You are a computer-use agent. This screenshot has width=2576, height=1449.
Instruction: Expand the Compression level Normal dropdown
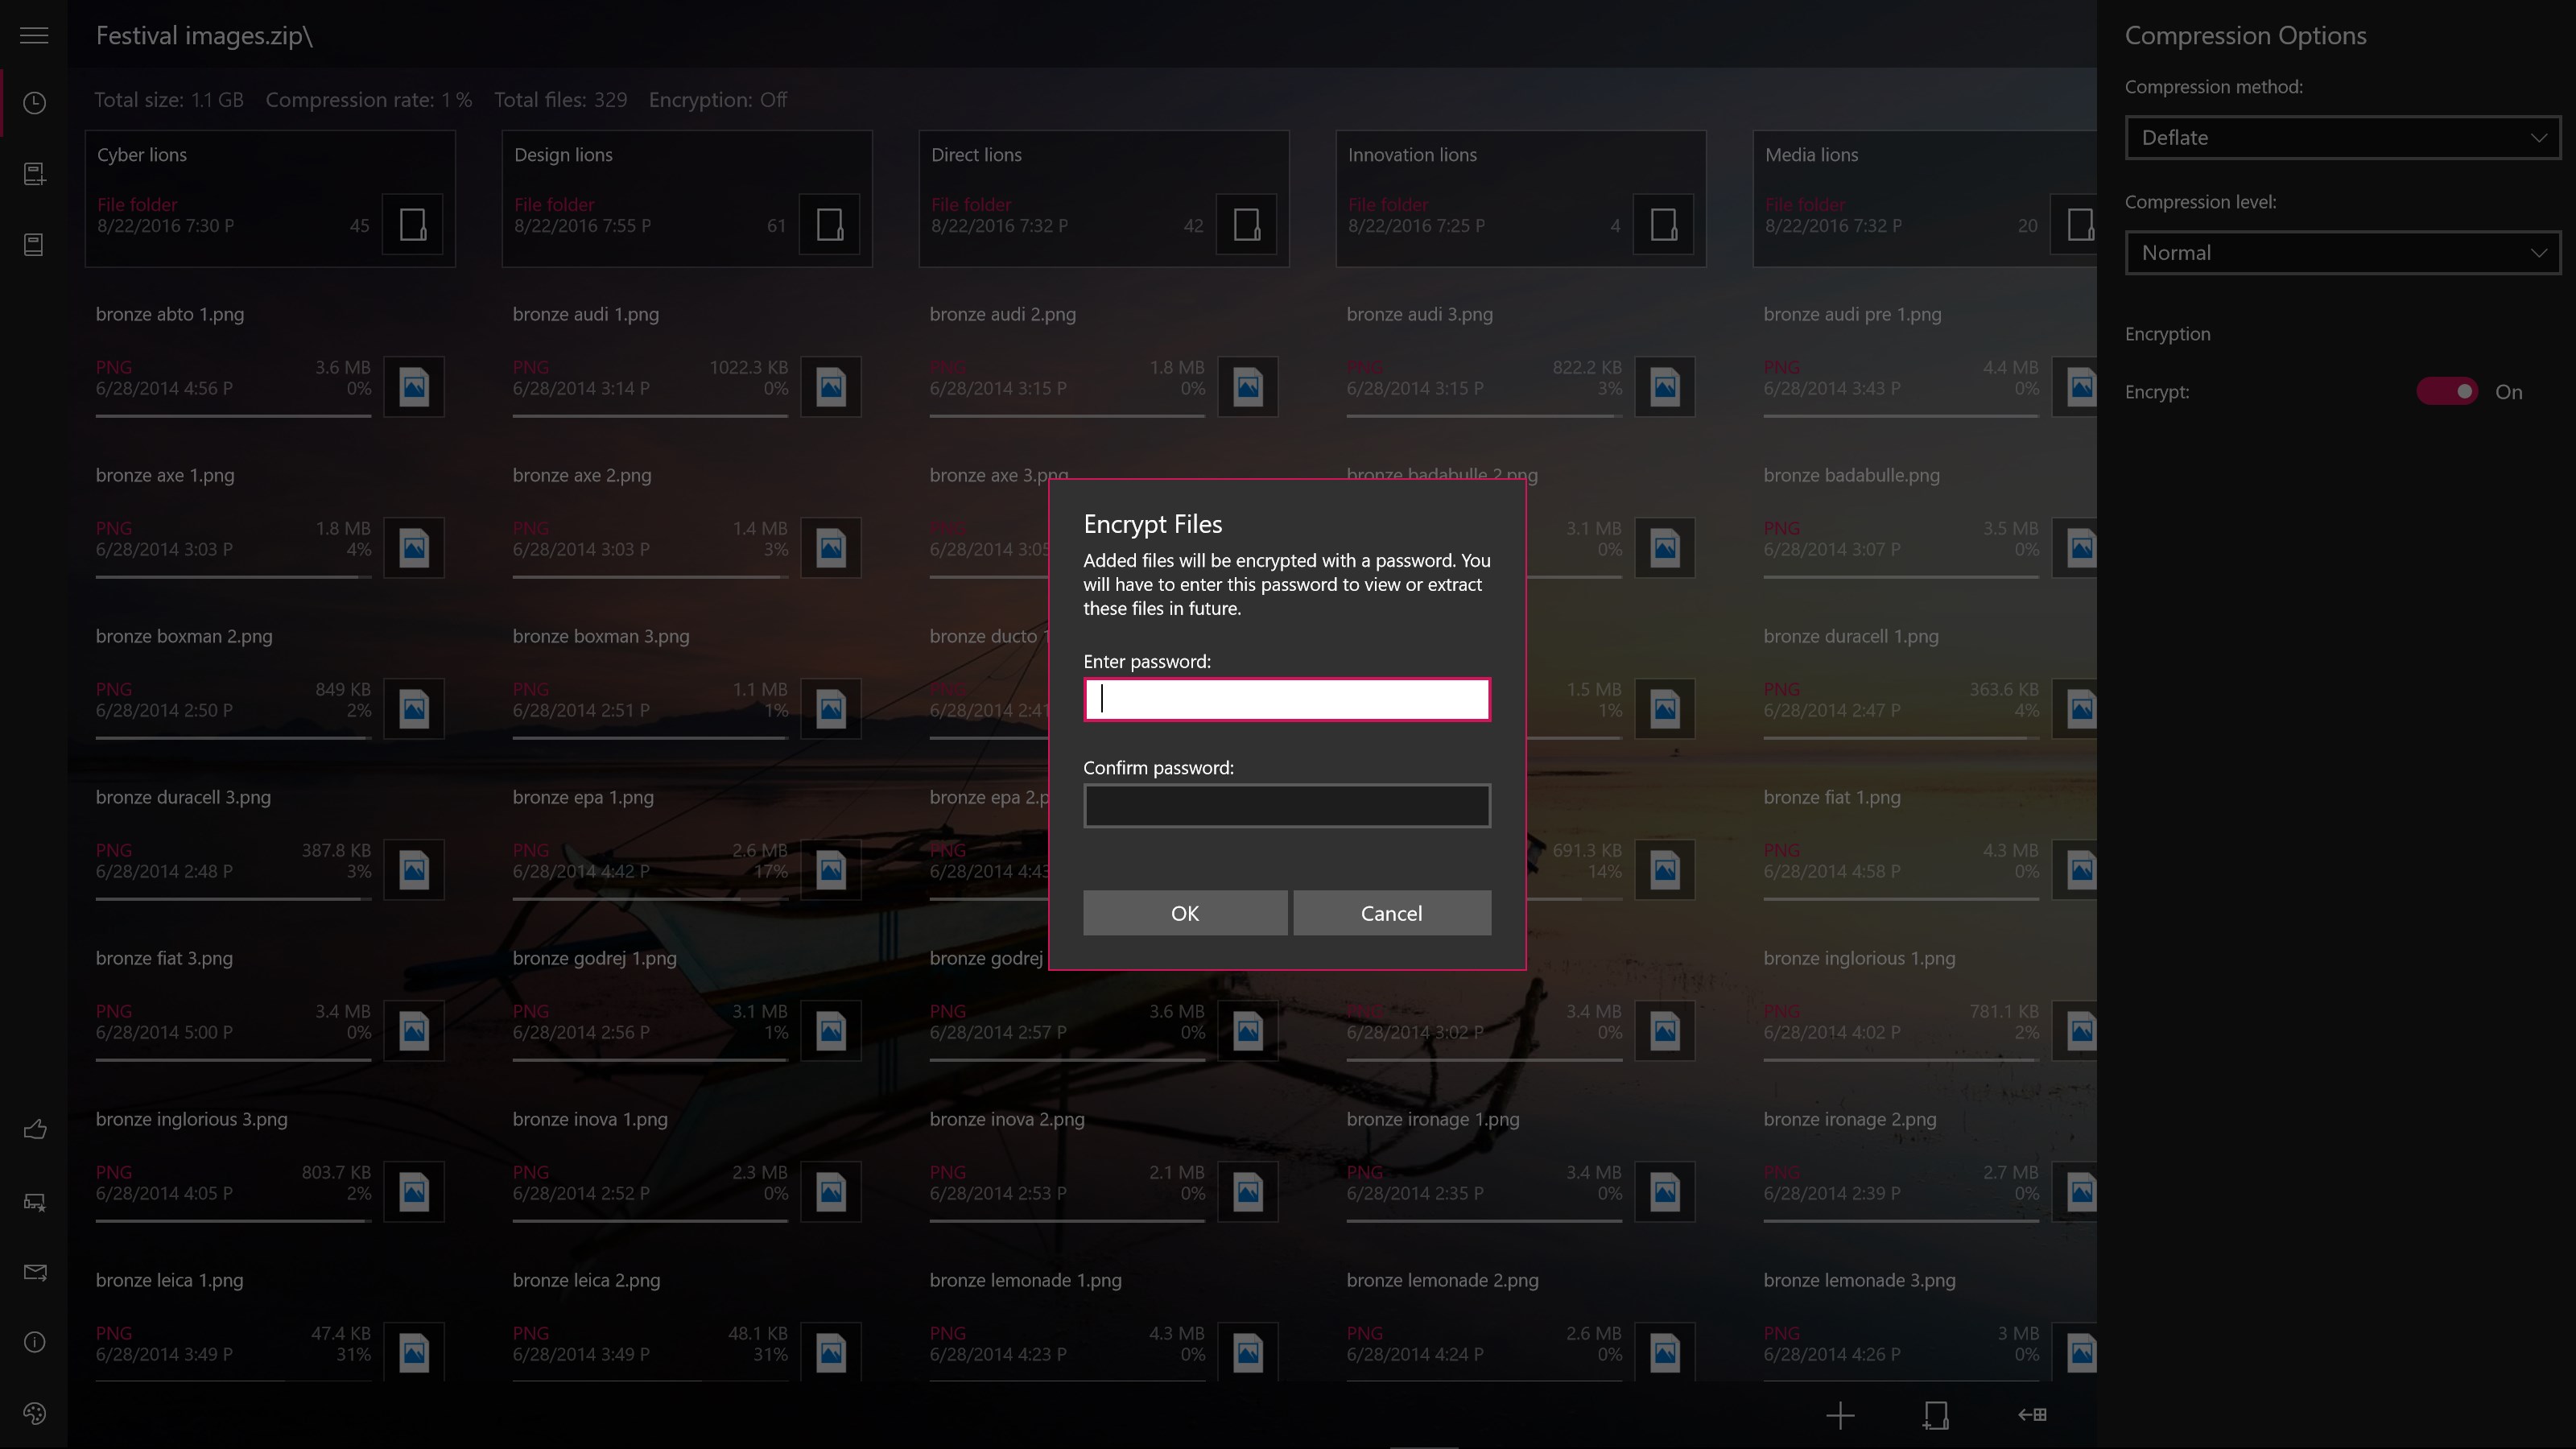pyautogui.click(x=2342, y=253)
